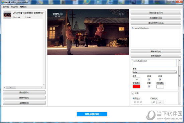Screen dimensions: 184x123
Task: Click video list scroll-right arrow
Action: (x=41, y=87)
